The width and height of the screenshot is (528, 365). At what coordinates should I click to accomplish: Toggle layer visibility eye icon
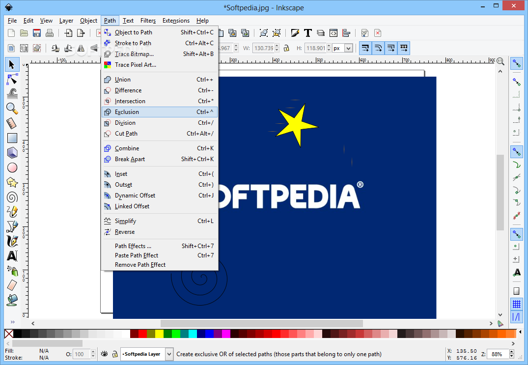pyautogui.click(x=105, y=354)
